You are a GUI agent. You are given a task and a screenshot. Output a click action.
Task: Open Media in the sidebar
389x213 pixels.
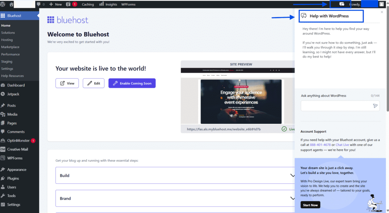pyautogui.click(x=20, y=114)
